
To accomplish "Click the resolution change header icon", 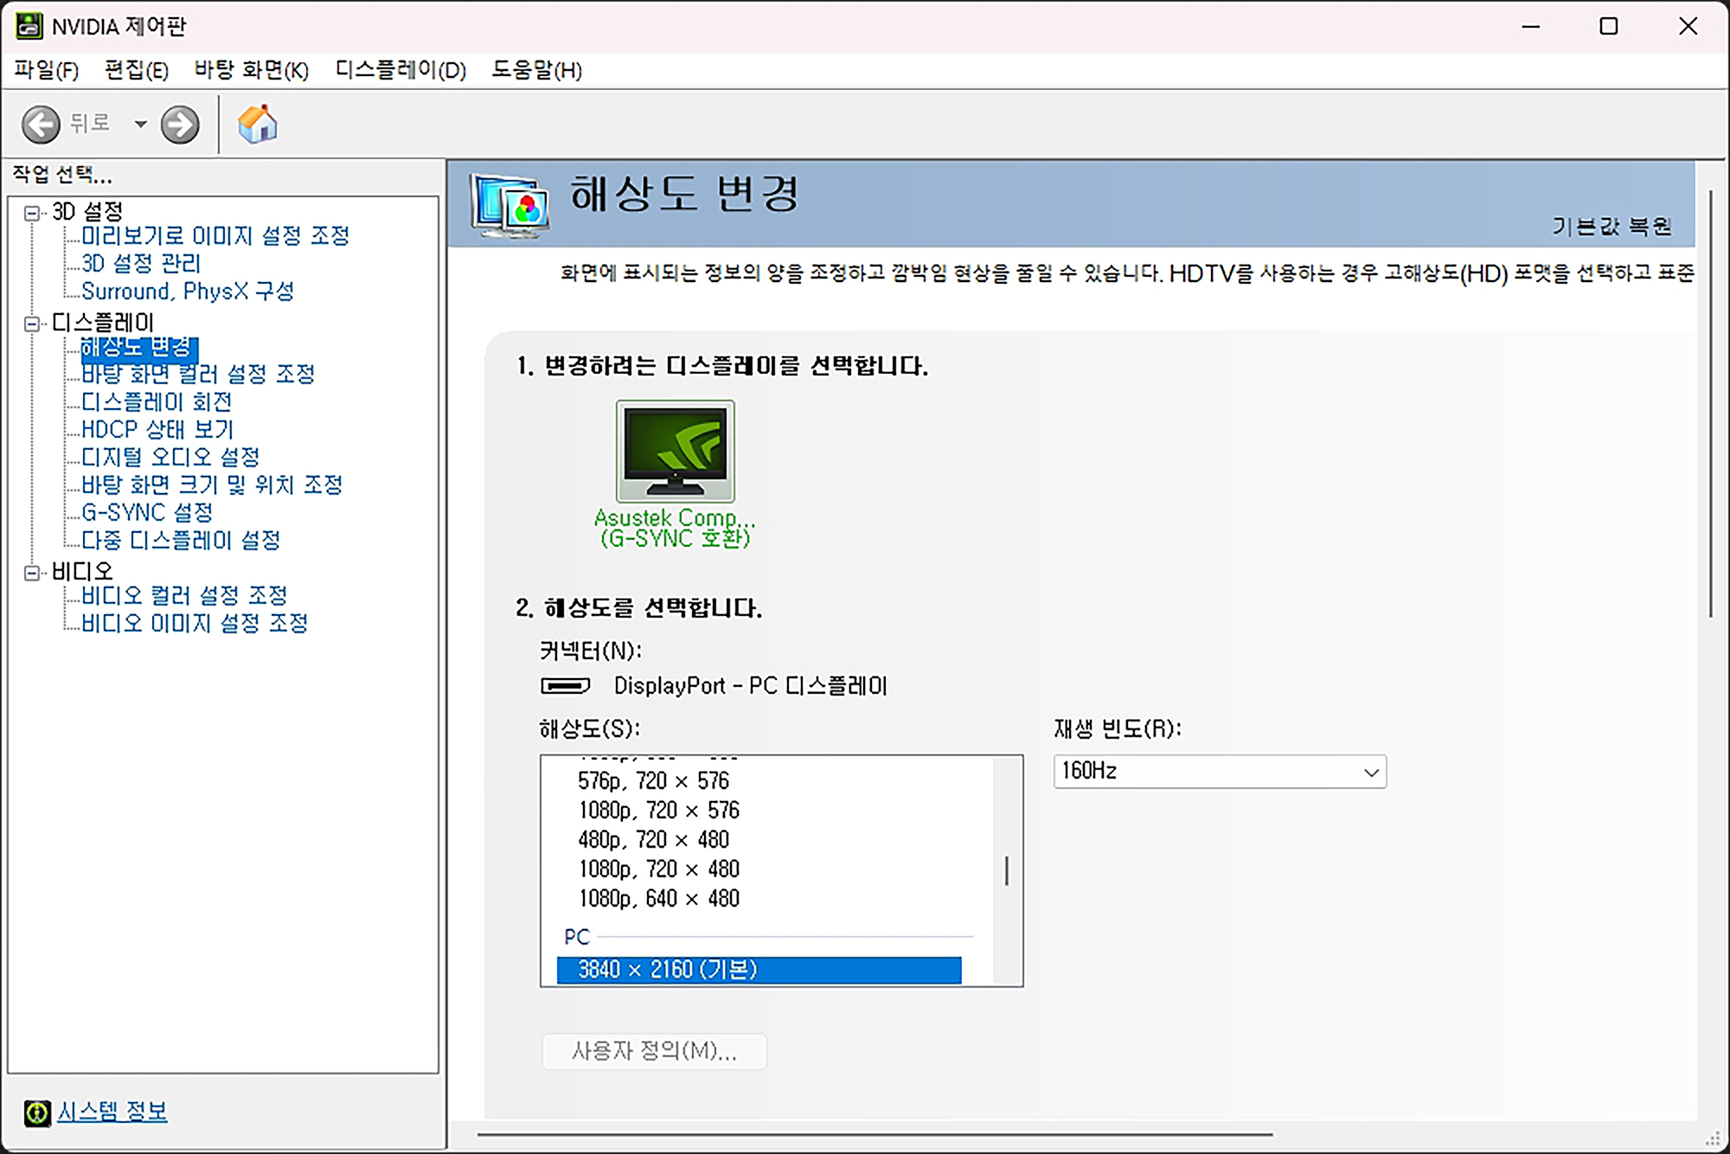I will [x=509, y=204].
